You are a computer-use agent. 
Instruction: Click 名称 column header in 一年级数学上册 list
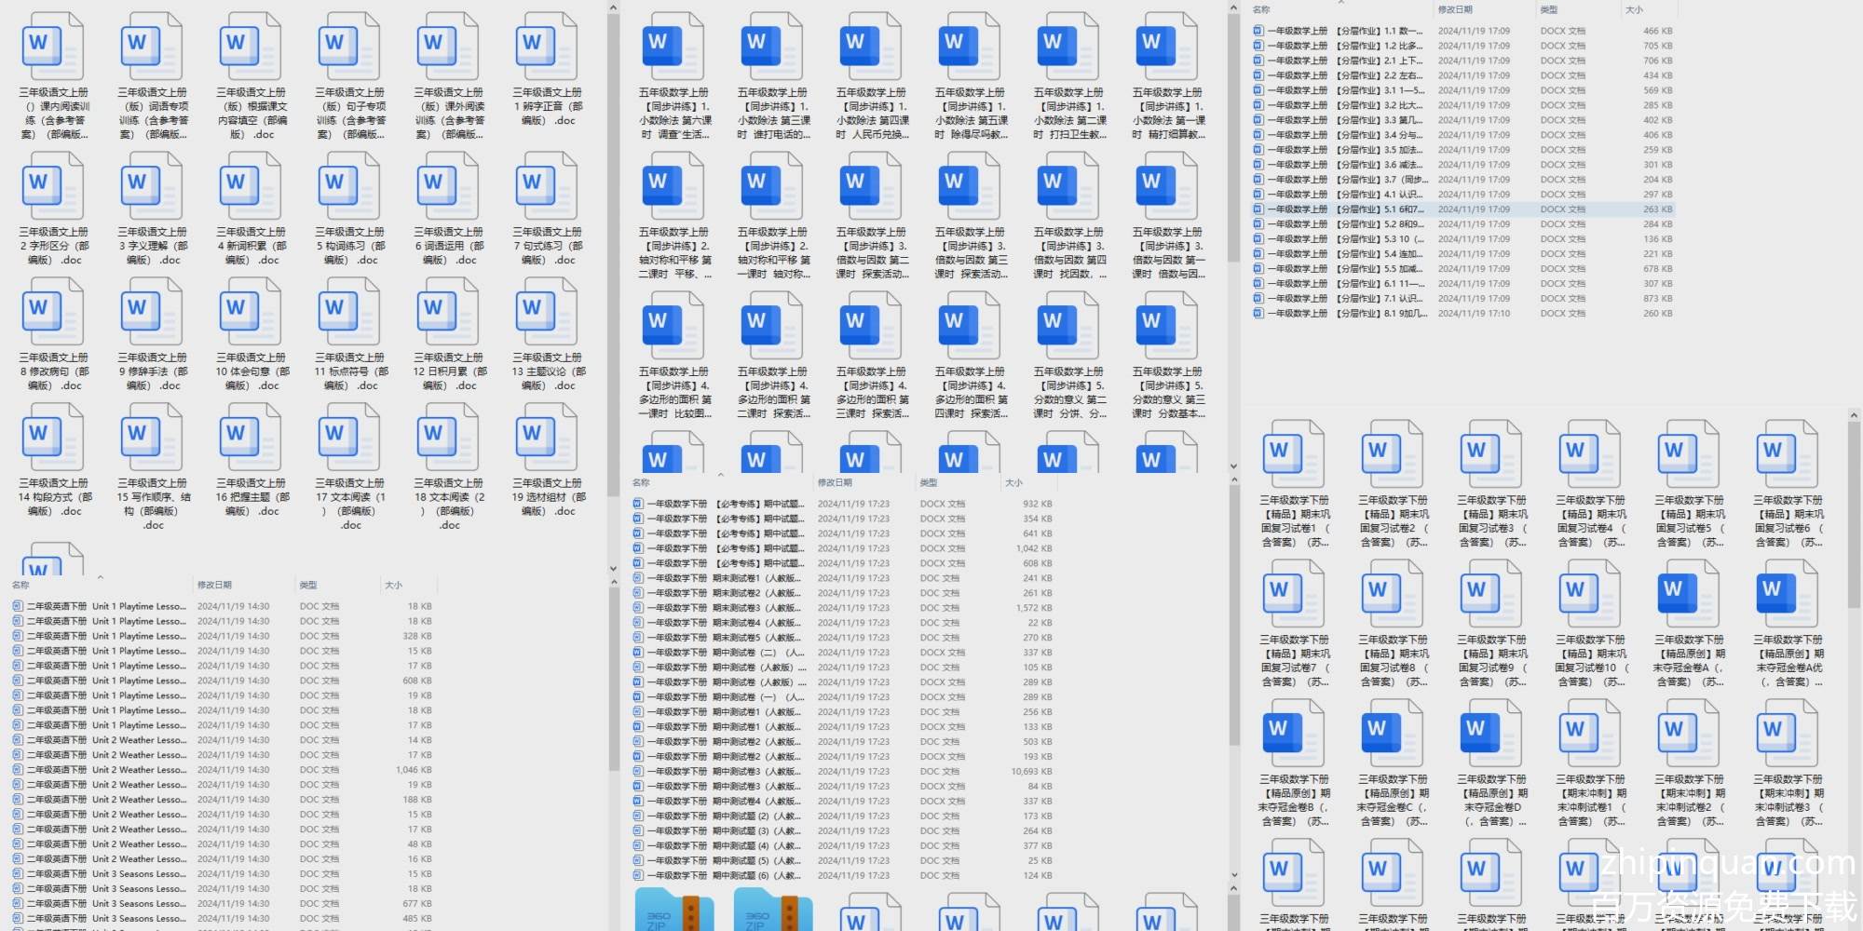pos(1261,10)
